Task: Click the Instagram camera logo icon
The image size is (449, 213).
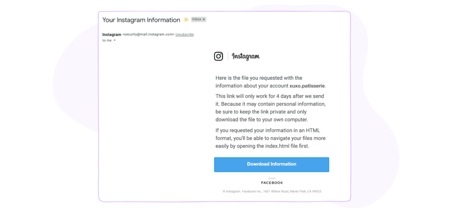Action: click(x=218, y=56)
